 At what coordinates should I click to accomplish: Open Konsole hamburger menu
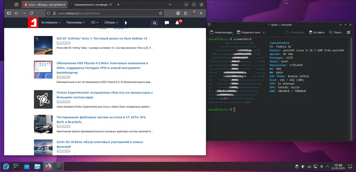349,32
